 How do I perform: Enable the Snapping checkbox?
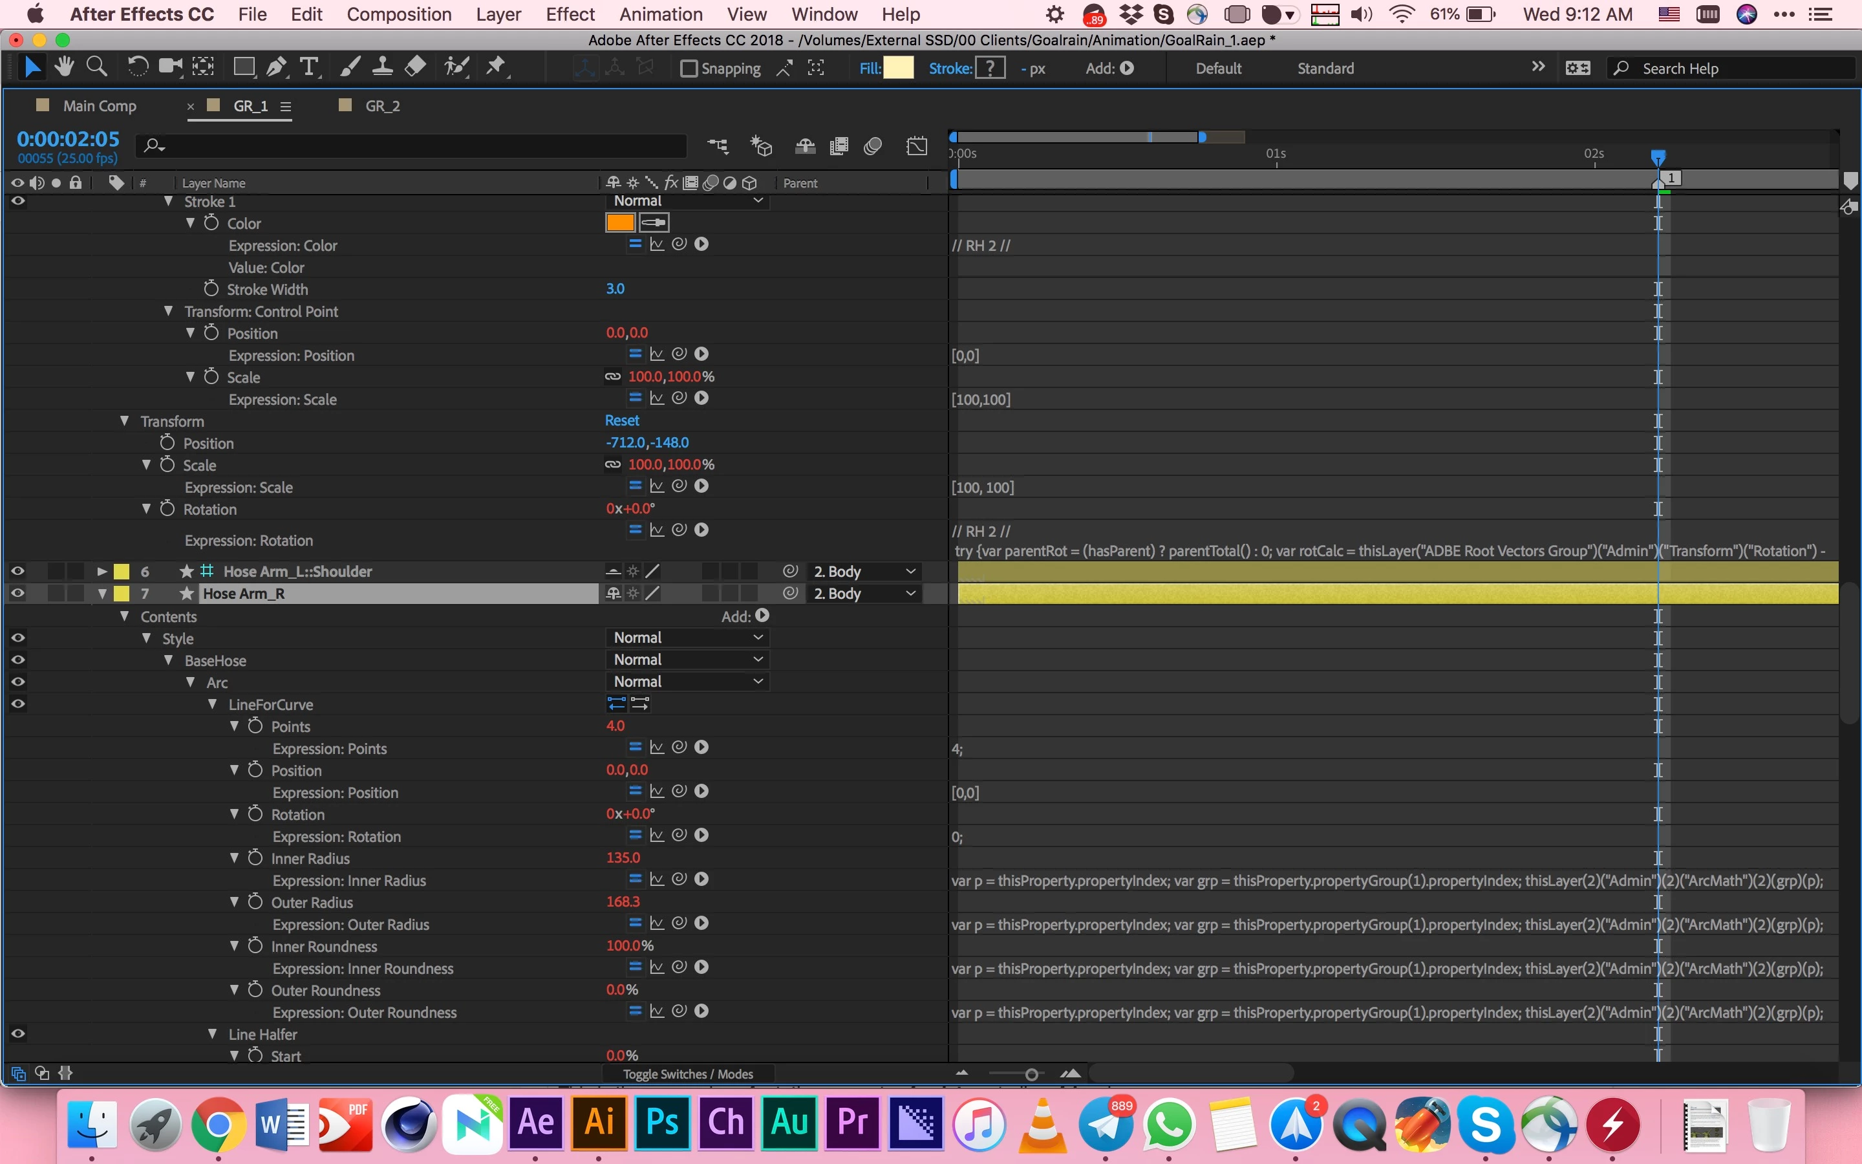(689, 69)
